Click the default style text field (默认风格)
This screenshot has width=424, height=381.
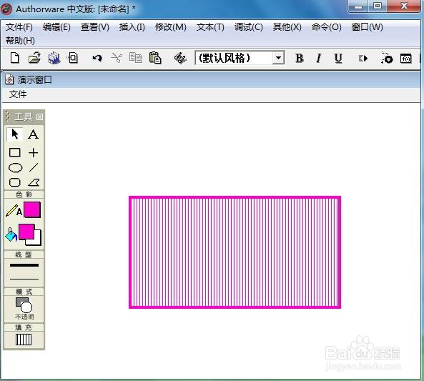pyautogui.click(x=234, y=58)
